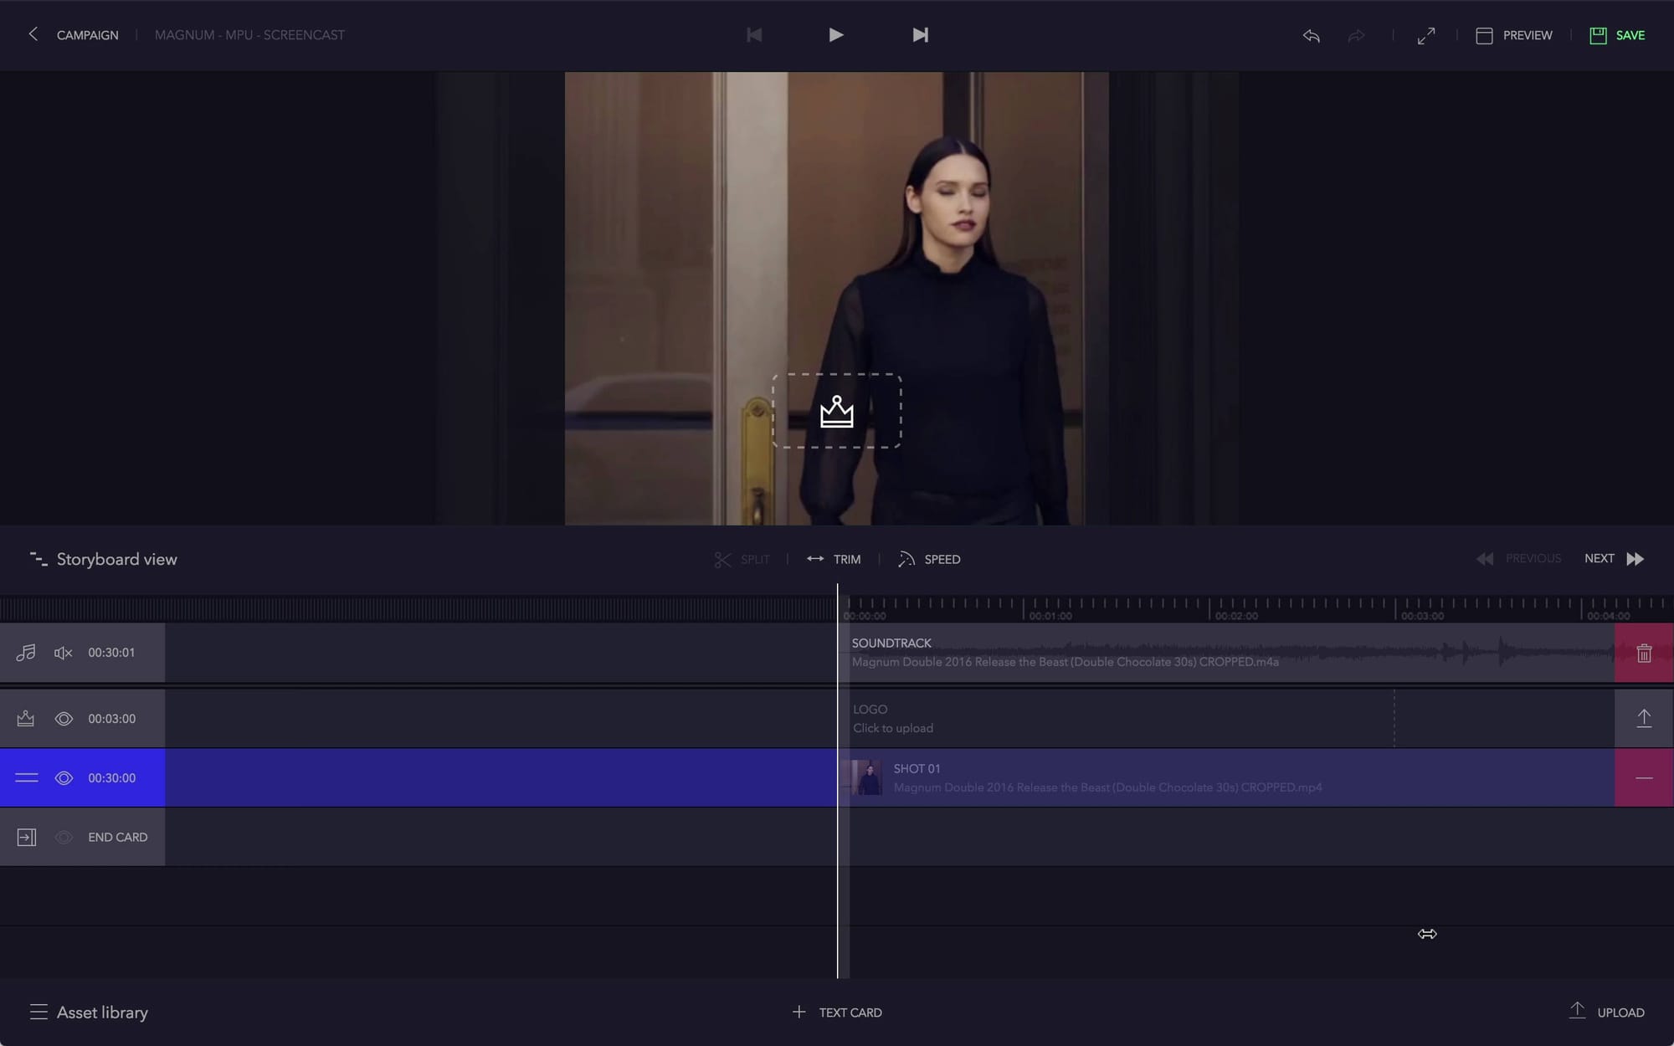Add a Text Card
Screen dimensions: 1674x1046
(x=837, y=1012)
